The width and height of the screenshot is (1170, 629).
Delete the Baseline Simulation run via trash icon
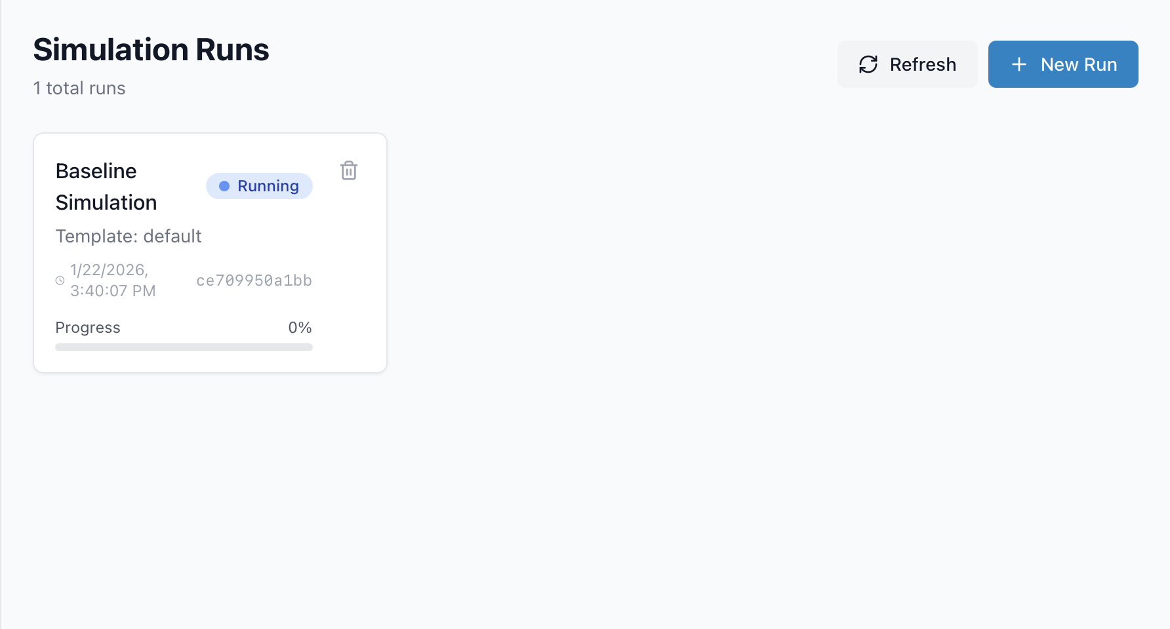pos(349,170)
